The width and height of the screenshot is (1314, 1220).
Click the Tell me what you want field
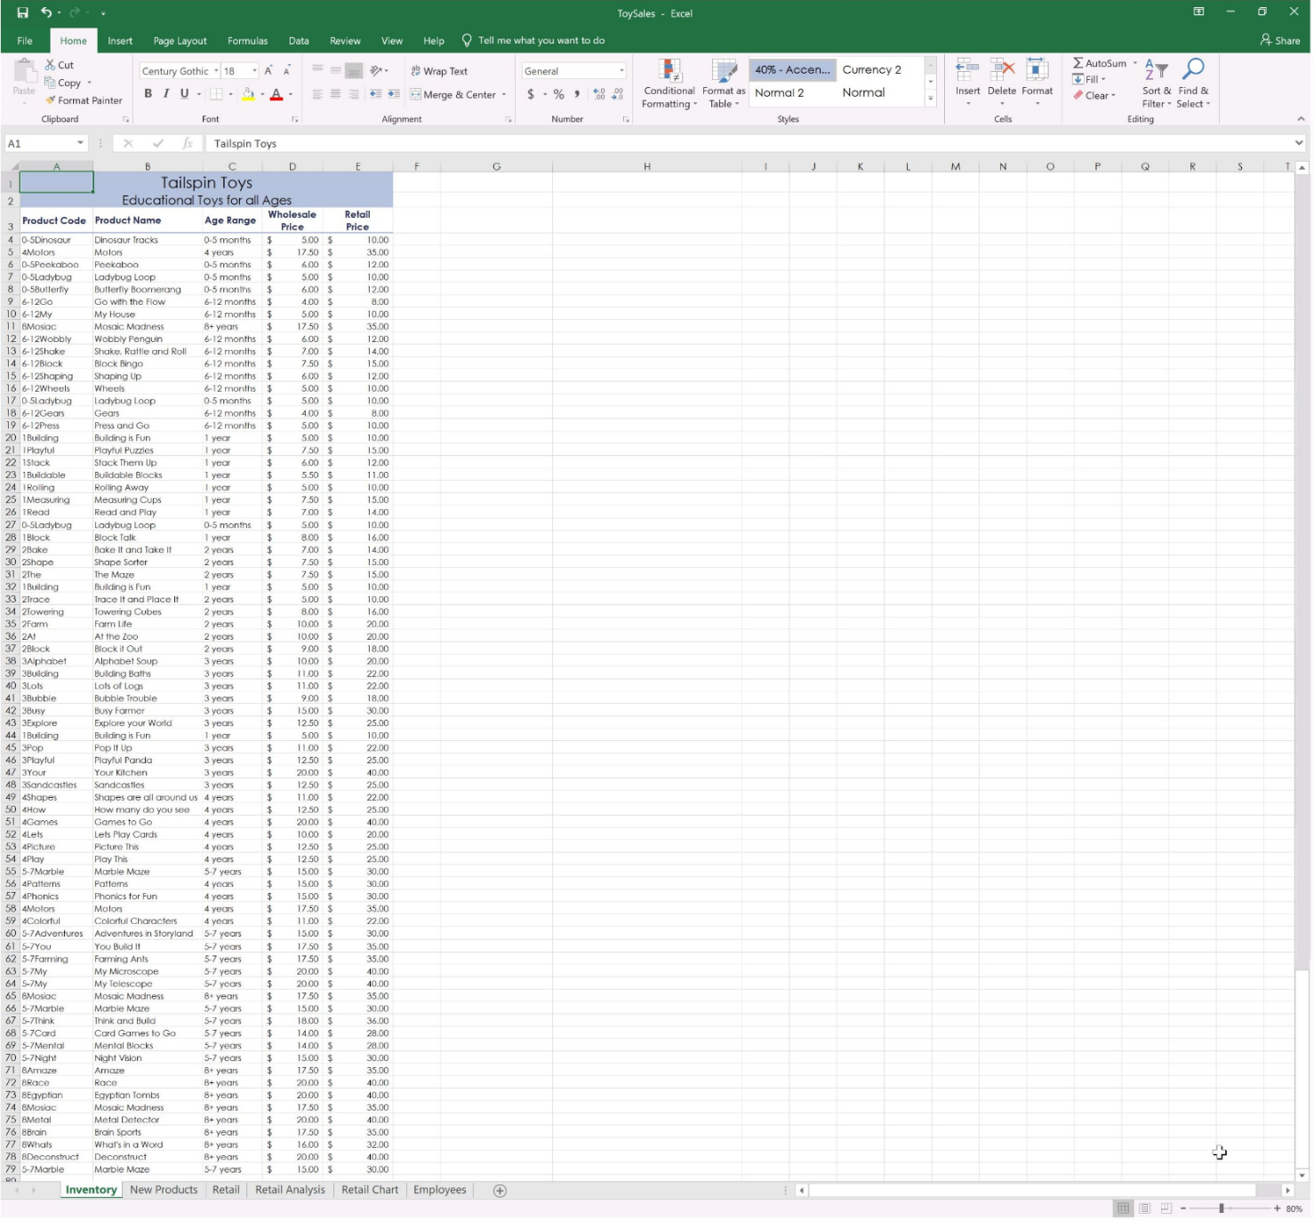[533, 41]
